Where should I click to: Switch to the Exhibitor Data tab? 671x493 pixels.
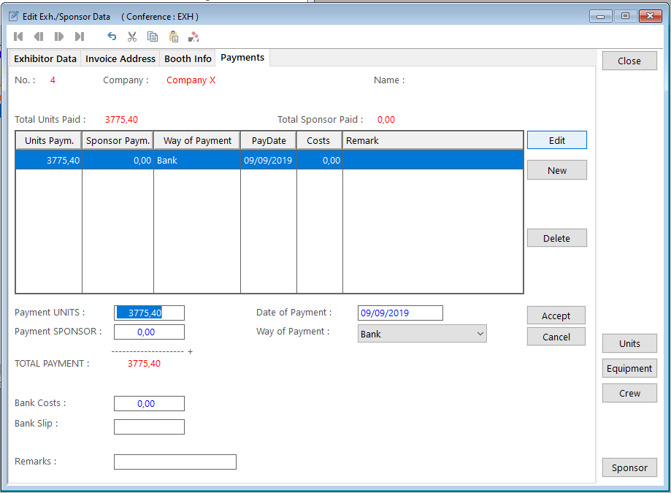click(x=45, y=58)
